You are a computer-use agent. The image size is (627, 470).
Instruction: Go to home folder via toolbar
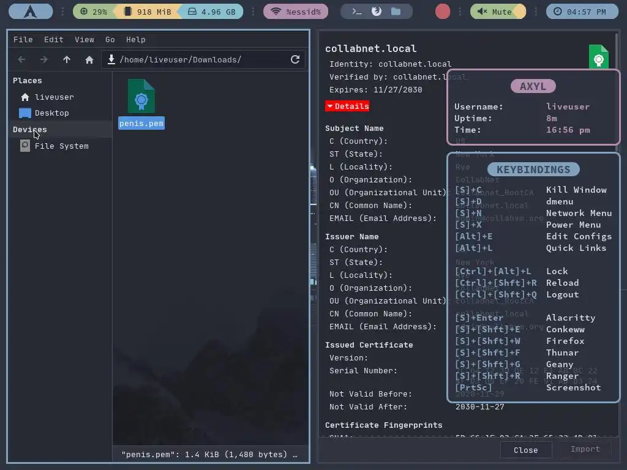click(x=89, y=59)
